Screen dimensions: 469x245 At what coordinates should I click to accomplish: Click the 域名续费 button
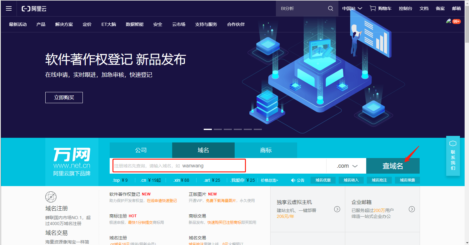click(x=407, y=180)
